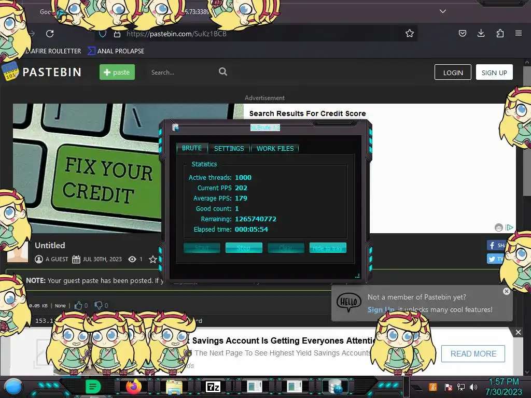Click the JUL 30TH, 2023 date
The image size is (531, 398).
pos(102,259)
